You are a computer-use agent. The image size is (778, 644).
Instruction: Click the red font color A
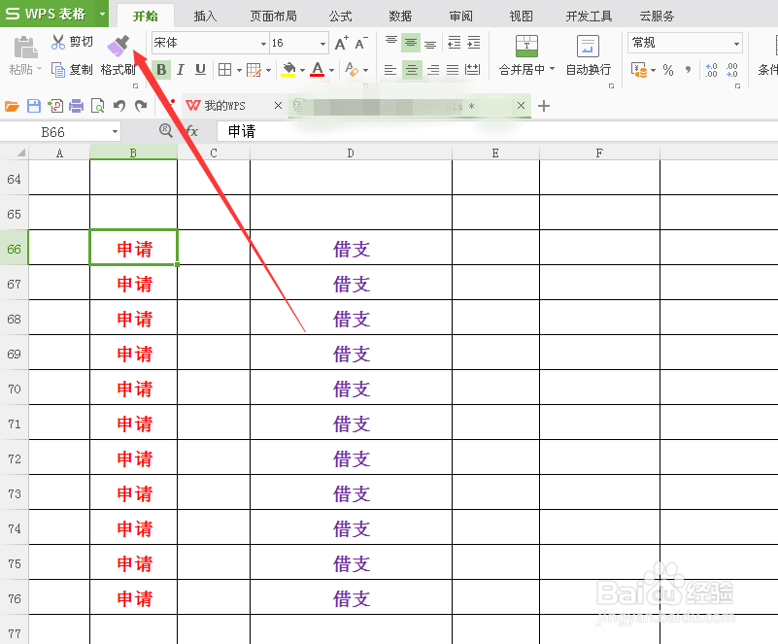click(318, 70)
